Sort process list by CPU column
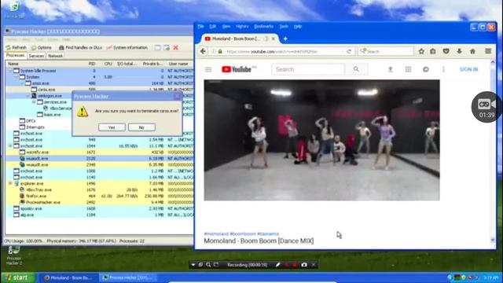This screenshot has width=503, height=283. point(108,64)
